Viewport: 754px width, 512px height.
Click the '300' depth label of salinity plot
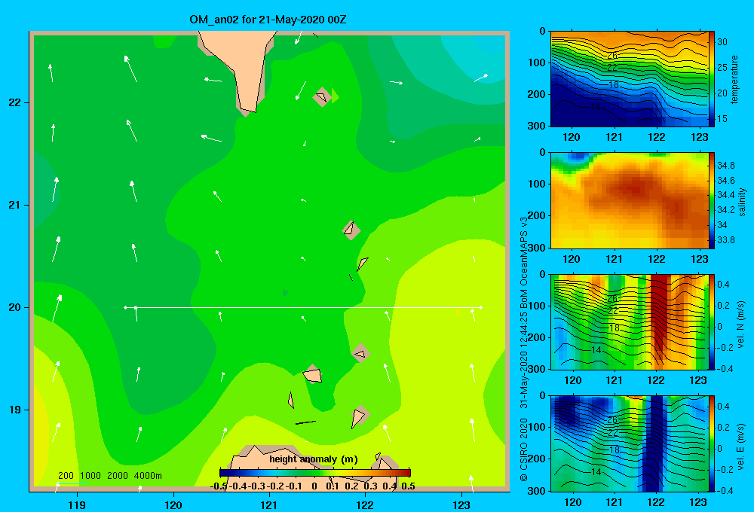(537, 248)
